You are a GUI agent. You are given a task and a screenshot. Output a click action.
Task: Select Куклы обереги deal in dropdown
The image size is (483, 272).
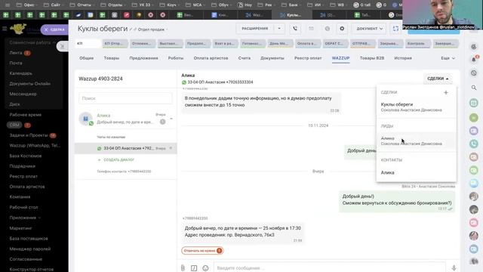tap(416, 107)
